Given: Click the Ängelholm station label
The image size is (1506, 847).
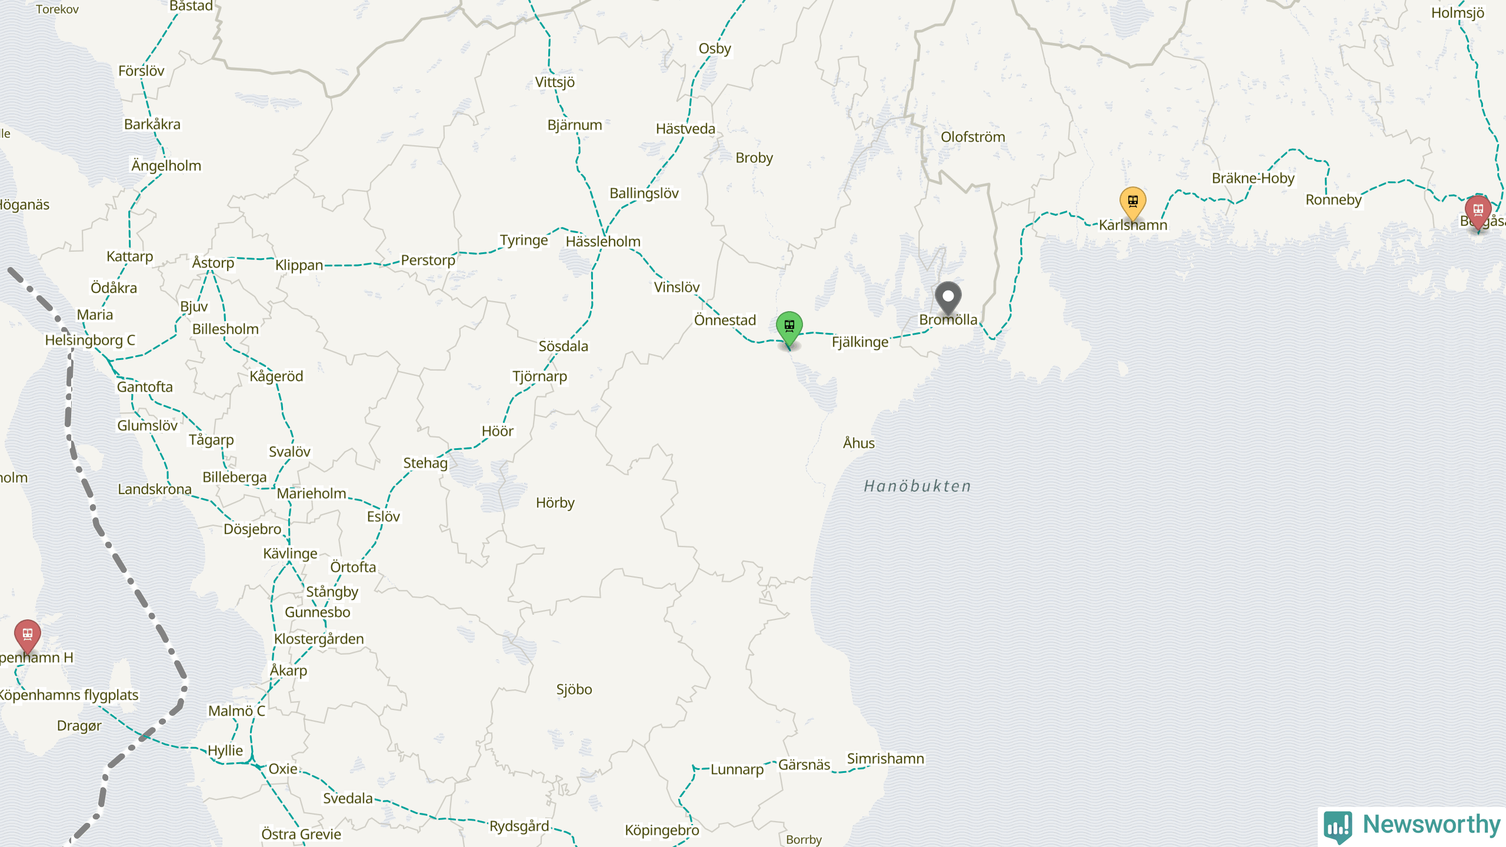Looking at the screenshot, I should (x=166, y=165).
